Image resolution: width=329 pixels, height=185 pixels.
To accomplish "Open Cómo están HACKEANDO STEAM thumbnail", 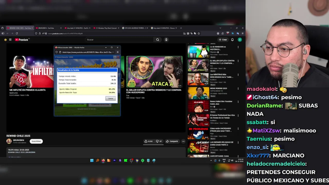I will (x=198, y=133).
